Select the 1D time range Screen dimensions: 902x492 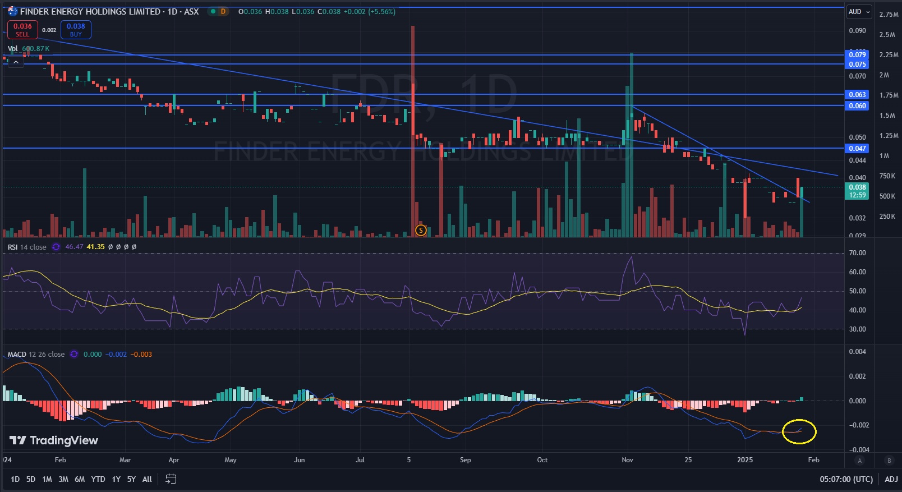point(15,479)
